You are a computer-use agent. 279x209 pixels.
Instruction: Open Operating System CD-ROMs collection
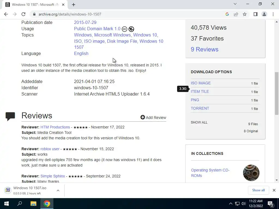210,173
